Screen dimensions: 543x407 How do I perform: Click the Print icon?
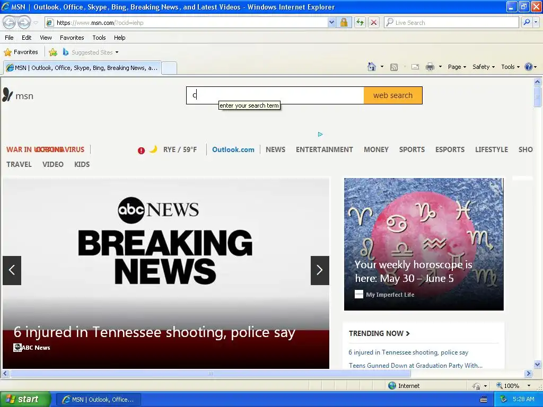[430, 67]
